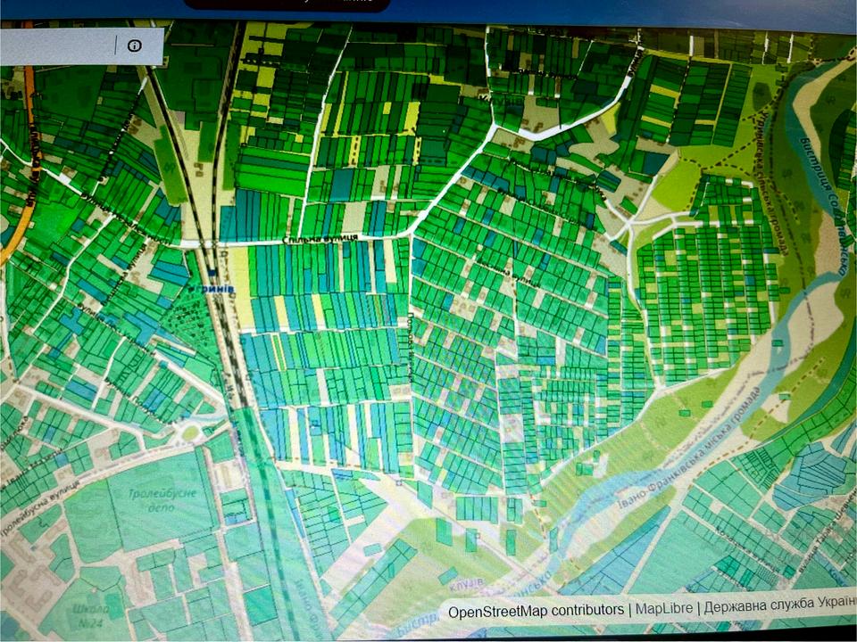This screenshot has width=857, height=642.
Task: Open the Державна служба України attribution link
Action: [778, 611]
